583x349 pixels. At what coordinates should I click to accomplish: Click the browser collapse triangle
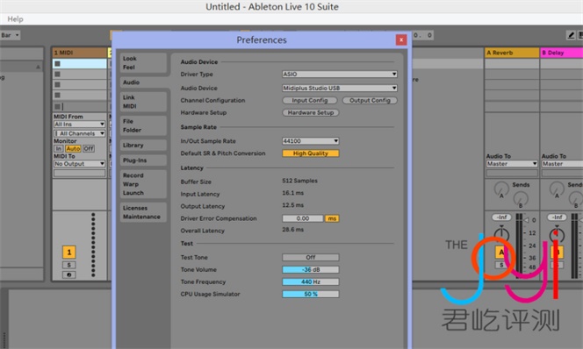click(38, 67)
